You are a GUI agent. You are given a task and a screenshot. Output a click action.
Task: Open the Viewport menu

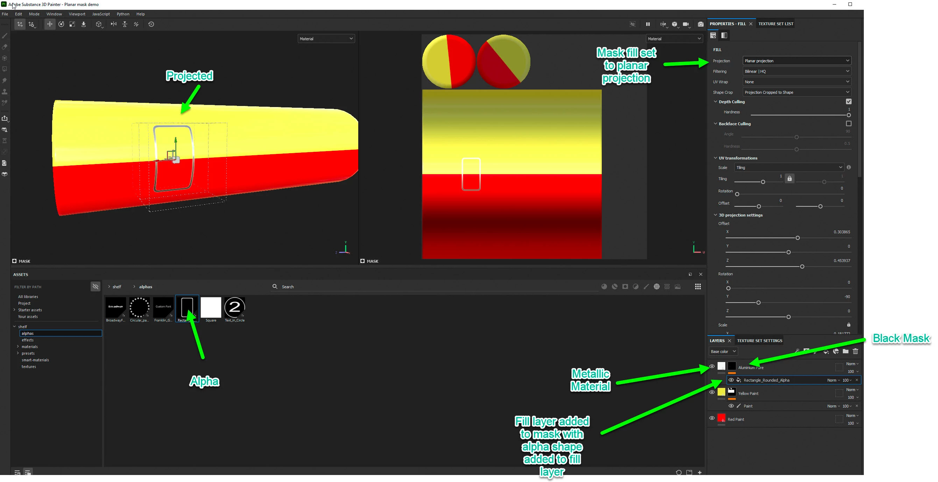click(x=77, y=14)
